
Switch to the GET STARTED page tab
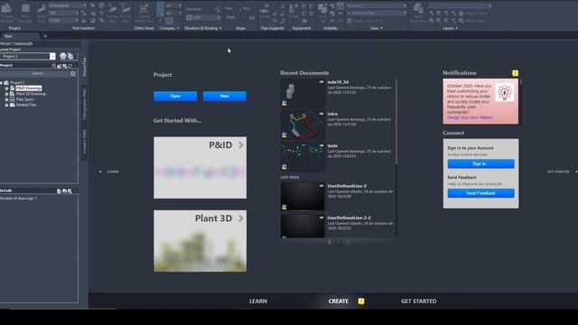coord(418,301)
